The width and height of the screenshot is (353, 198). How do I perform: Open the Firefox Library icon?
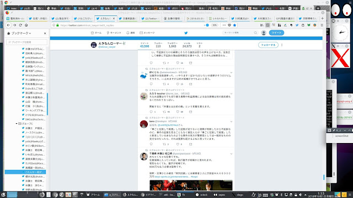(x=261, y=25)
